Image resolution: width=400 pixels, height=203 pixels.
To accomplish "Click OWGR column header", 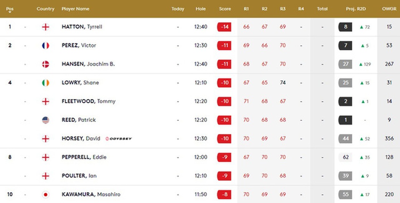I will coord(389,9).
